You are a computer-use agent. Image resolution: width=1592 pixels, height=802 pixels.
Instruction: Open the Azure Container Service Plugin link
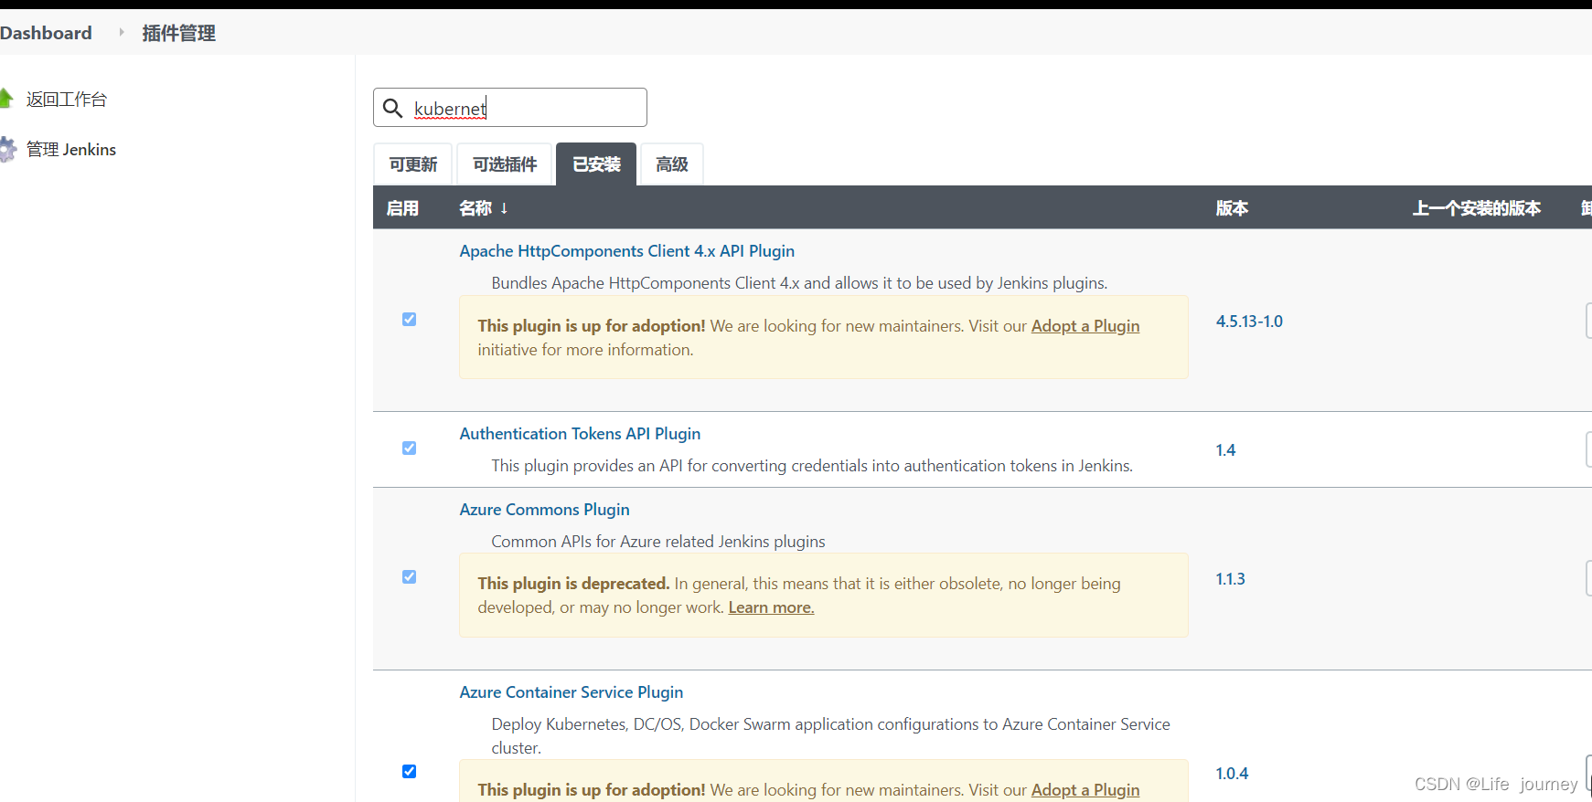coord(572,692)
